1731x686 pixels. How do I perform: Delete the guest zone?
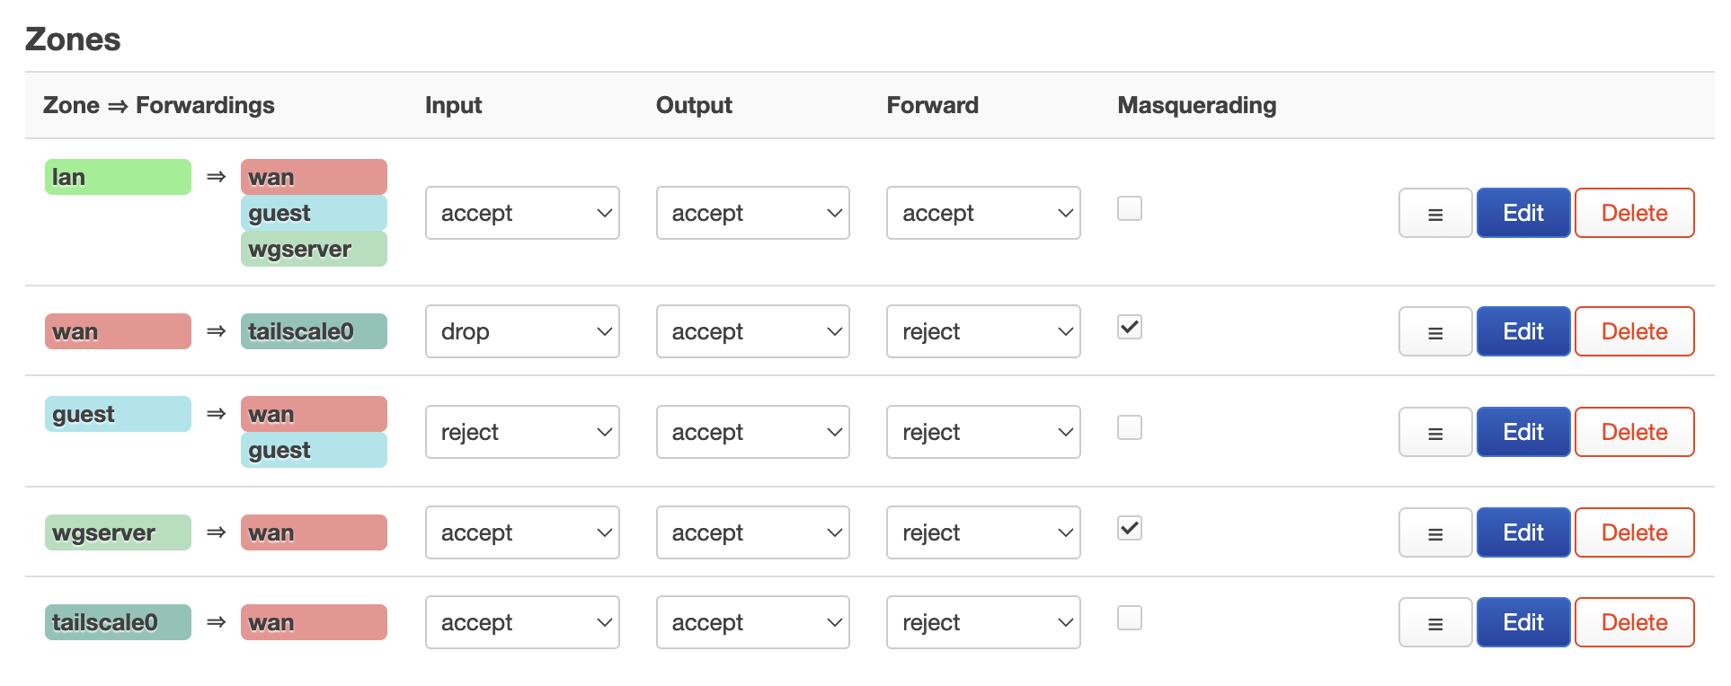click(x=1634, y=433)
